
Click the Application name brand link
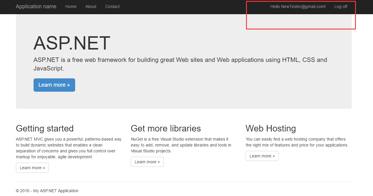pyautogui.click(x=36, y=6)
